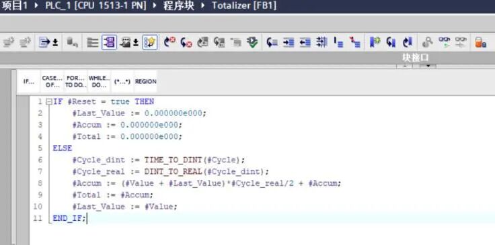Click the indent text toolbar icon
The height and width of the screenshot is (245, 495).
[x=289, y=42]
